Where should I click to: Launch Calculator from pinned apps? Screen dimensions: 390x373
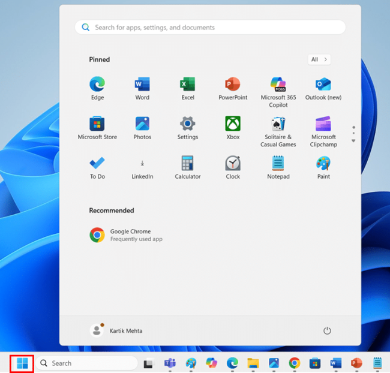click(188, 167)
